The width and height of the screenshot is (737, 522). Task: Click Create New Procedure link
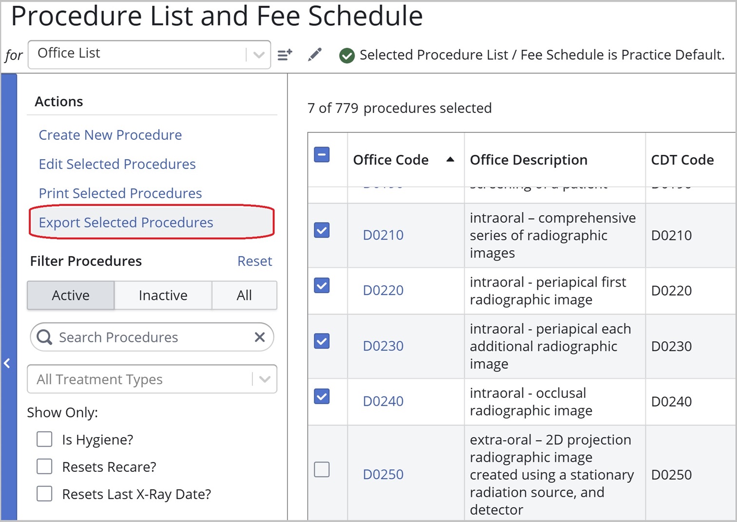110,135
